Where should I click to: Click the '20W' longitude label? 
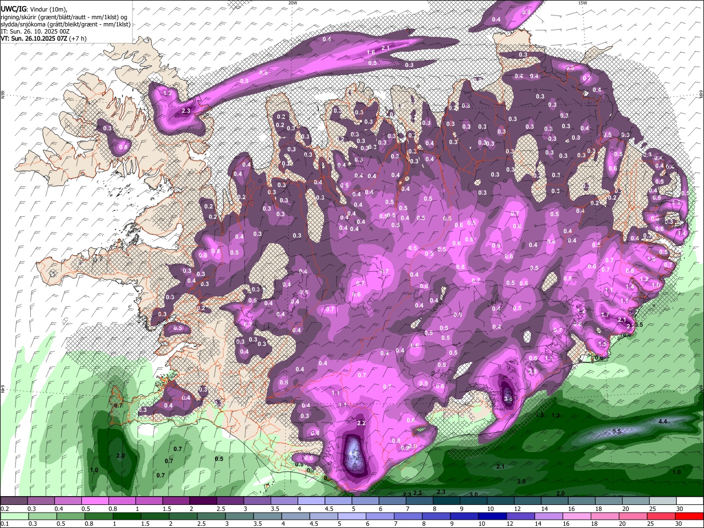(293, 3)
